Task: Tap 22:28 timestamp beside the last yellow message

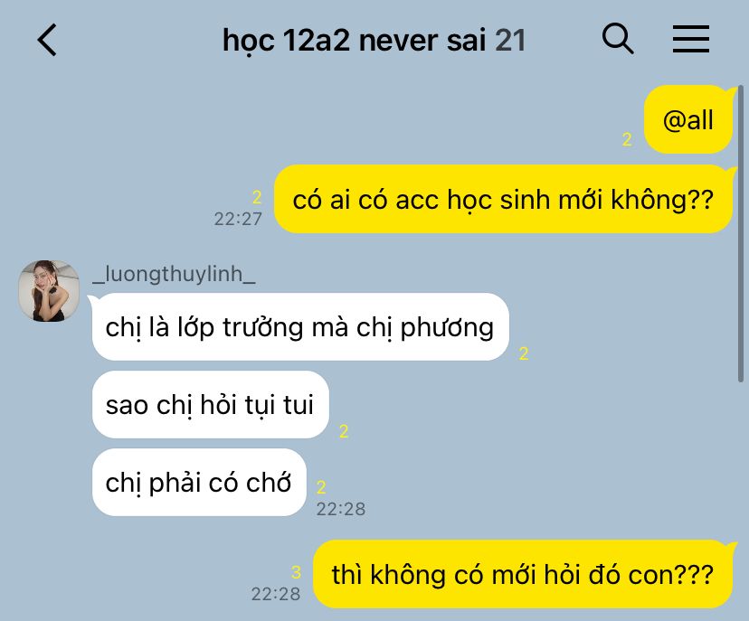Action: pyautogui.click(x=276, y=594)
